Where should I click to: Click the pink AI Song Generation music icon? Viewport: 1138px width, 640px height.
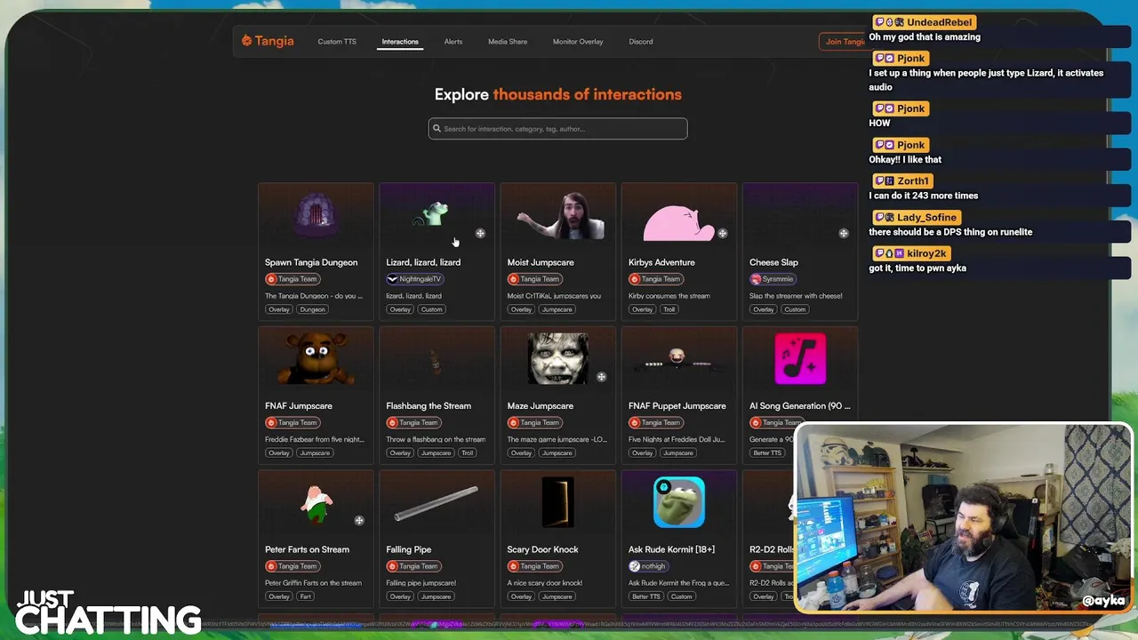tap(800, 358)
